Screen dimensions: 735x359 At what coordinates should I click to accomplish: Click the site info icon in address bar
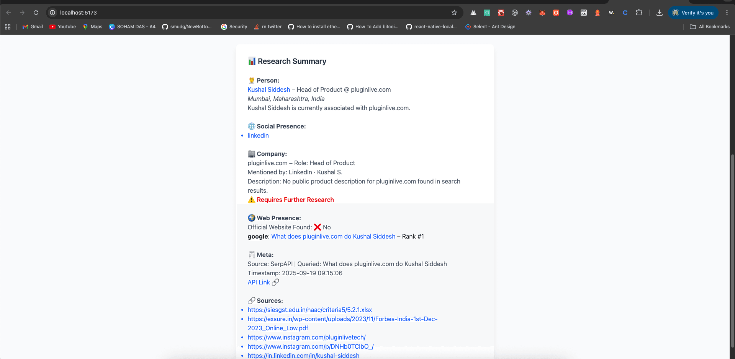[x=52, y=13]
